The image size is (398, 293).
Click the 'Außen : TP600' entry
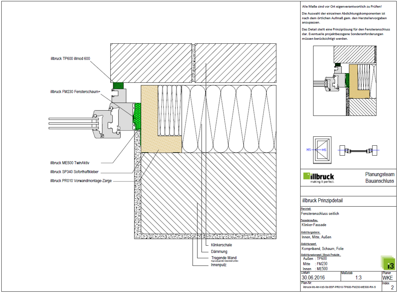[315, 259]
